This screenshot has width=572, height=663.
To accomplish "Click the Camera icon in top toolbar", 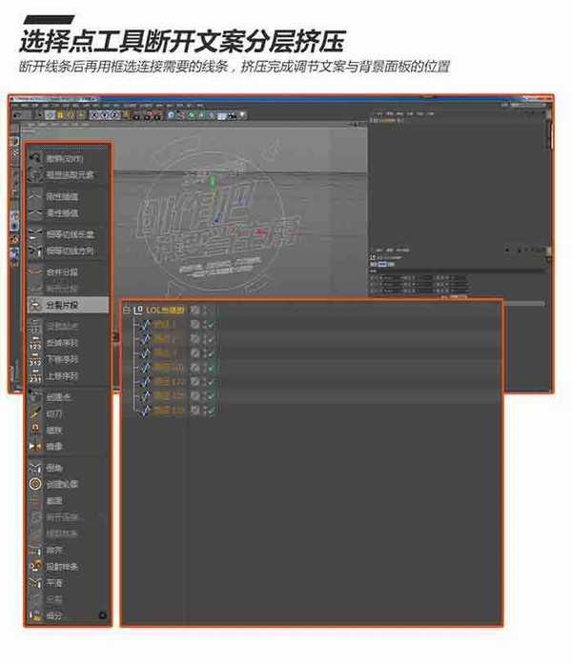I will [x=232, y=114].
